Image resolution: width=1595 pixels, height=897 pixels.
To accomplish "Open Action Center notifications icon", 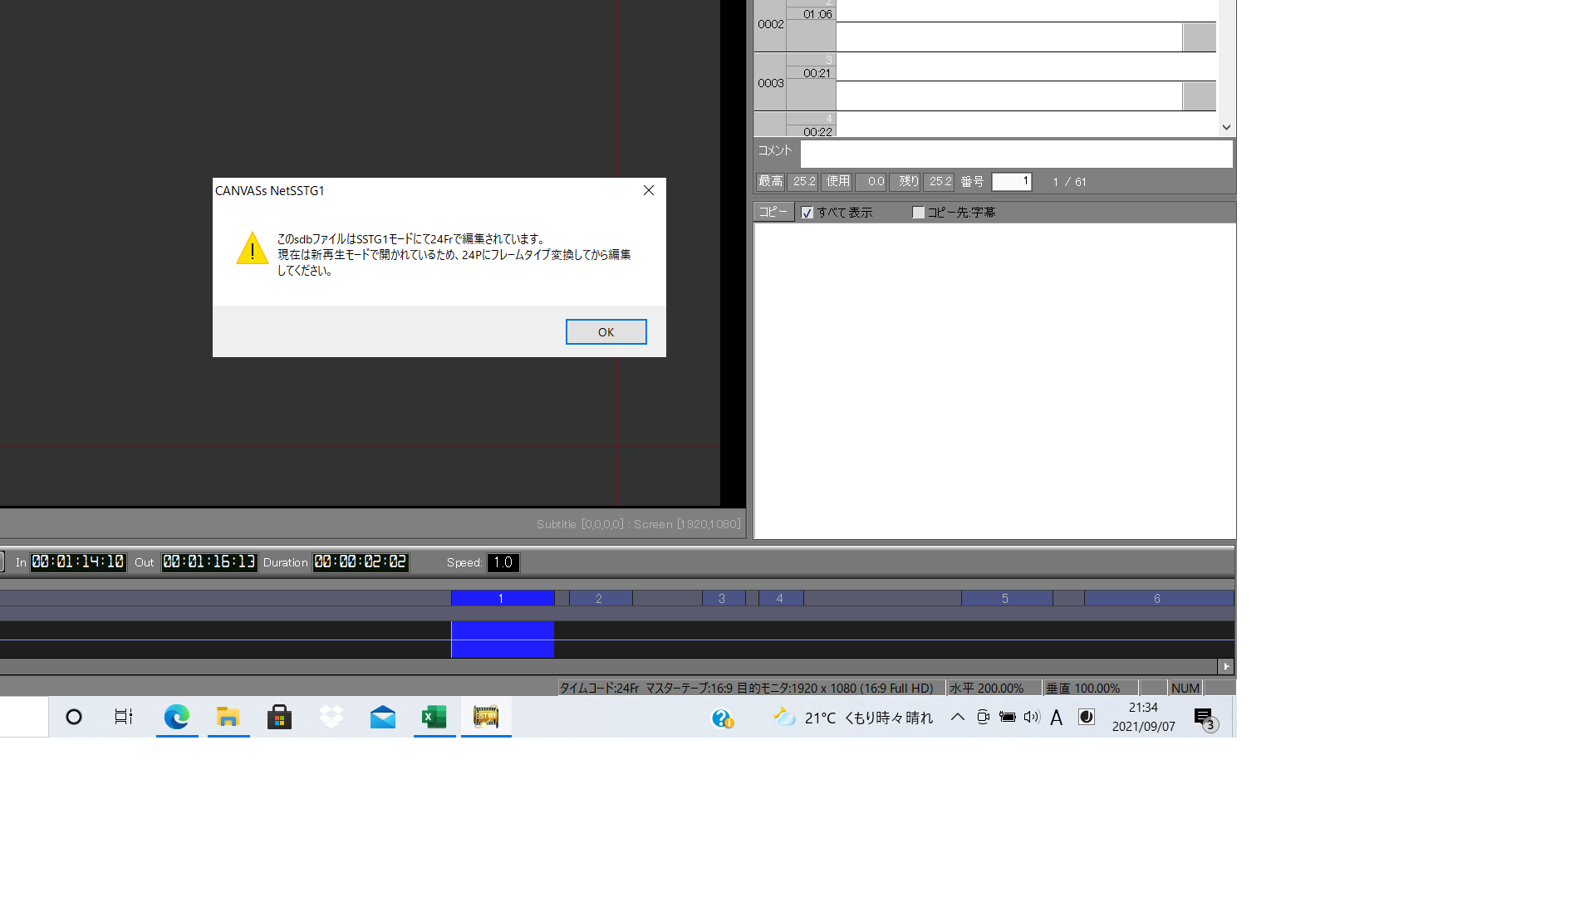I will coord(1205,718).
